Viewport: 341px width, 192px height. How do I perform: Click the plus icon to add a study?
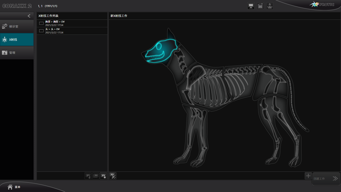[x=308, y=176]
